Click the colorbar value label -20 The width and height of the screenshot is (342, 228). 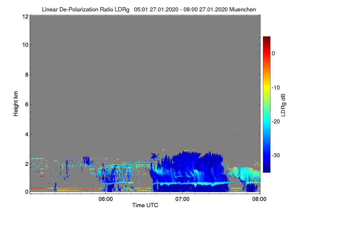point(275,121)
